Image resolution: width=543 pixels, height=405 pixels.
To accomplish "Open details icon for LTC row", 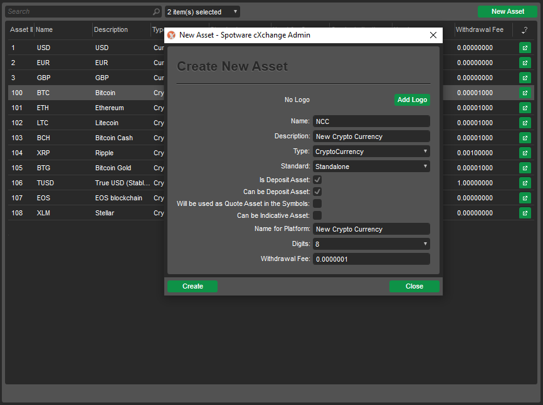I will [525, 123].
